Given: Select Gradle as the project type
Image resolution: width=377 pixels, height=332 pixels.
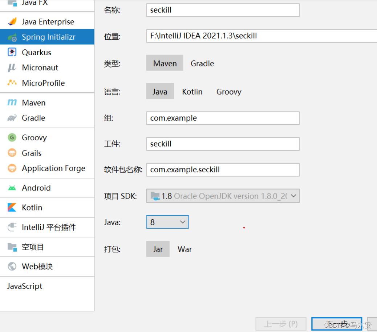Looking at the screenshot, I should coord(202,63).
